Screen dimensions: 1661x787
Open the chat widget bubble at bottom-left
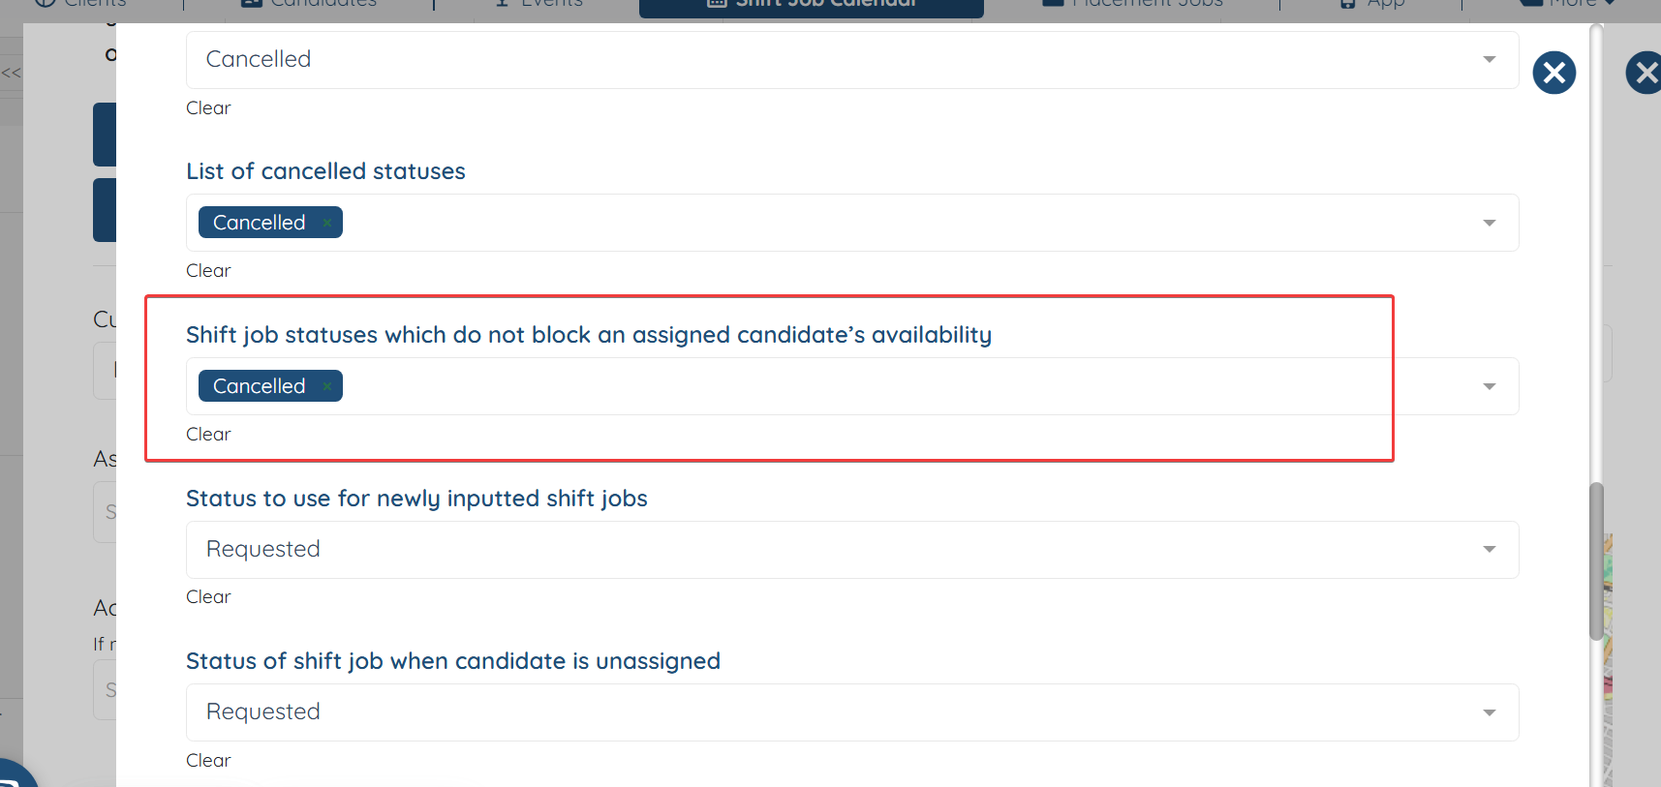click(14, 774)
